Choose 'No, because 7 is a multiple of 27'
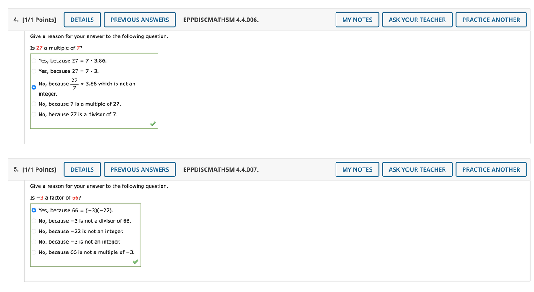534x292 pixels. pyautogui.click(x=34, y=104)
